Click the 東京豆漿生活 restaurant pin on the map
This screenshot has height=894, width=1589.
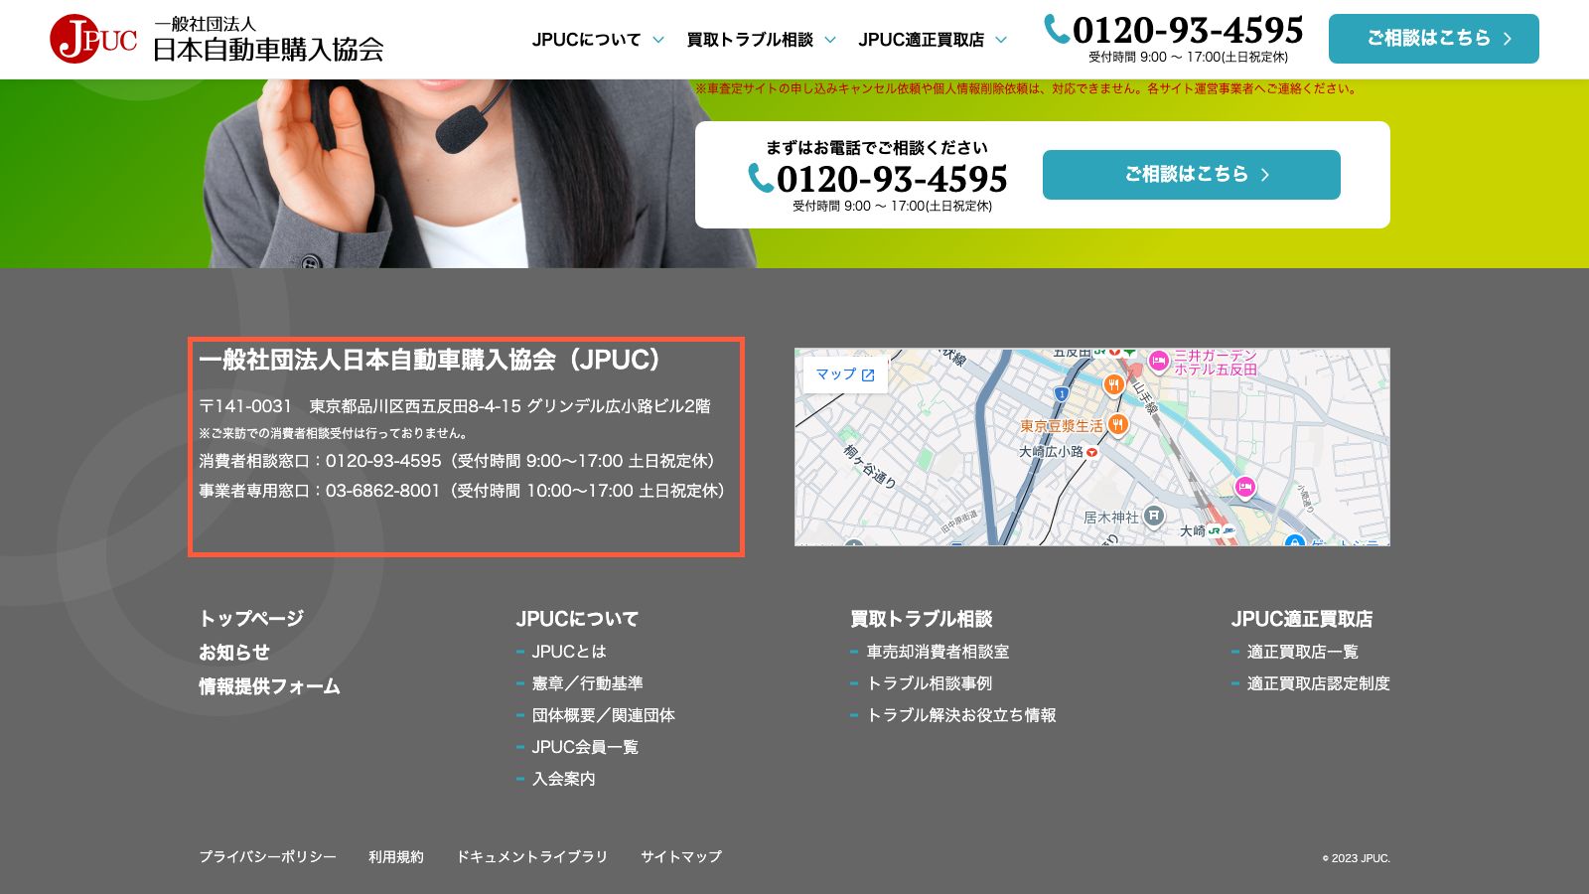[x=1118, y=426]
